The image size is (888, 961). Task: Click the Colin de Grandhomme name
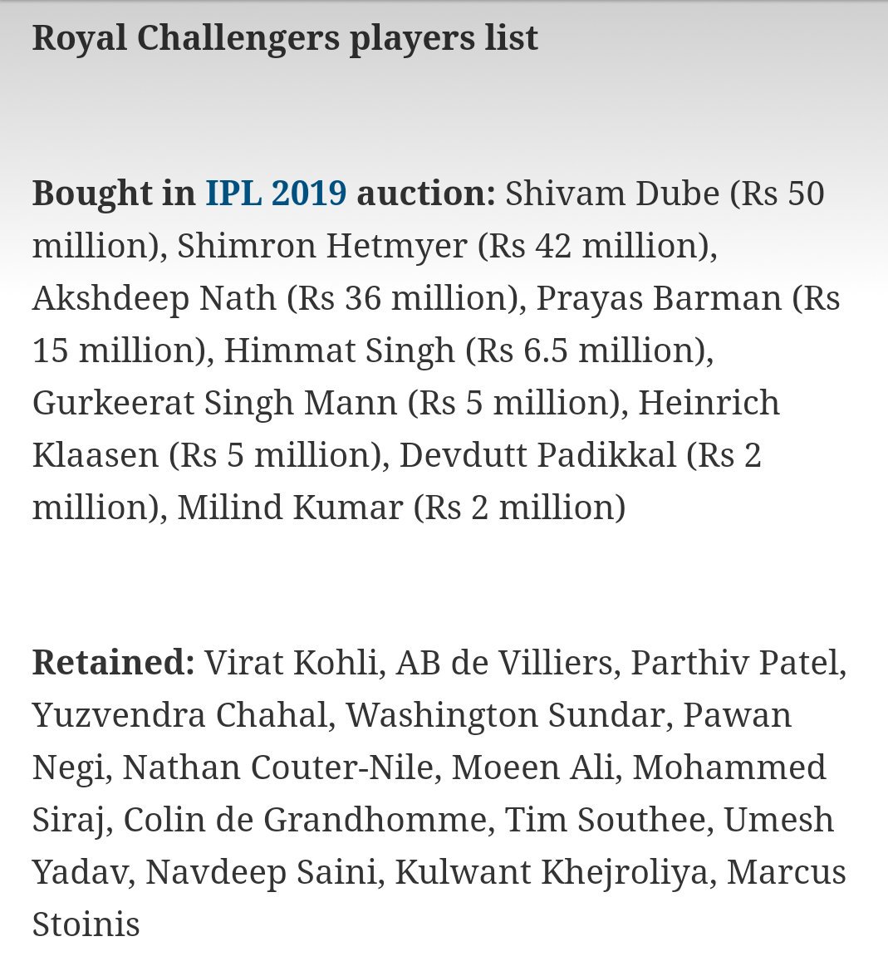(305, 820)
